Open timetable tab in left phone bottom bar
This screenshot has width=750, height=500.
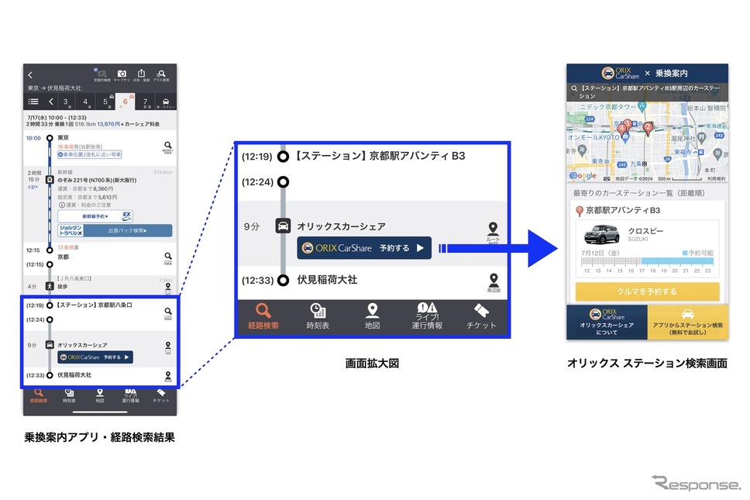click(x=69, y=396)
